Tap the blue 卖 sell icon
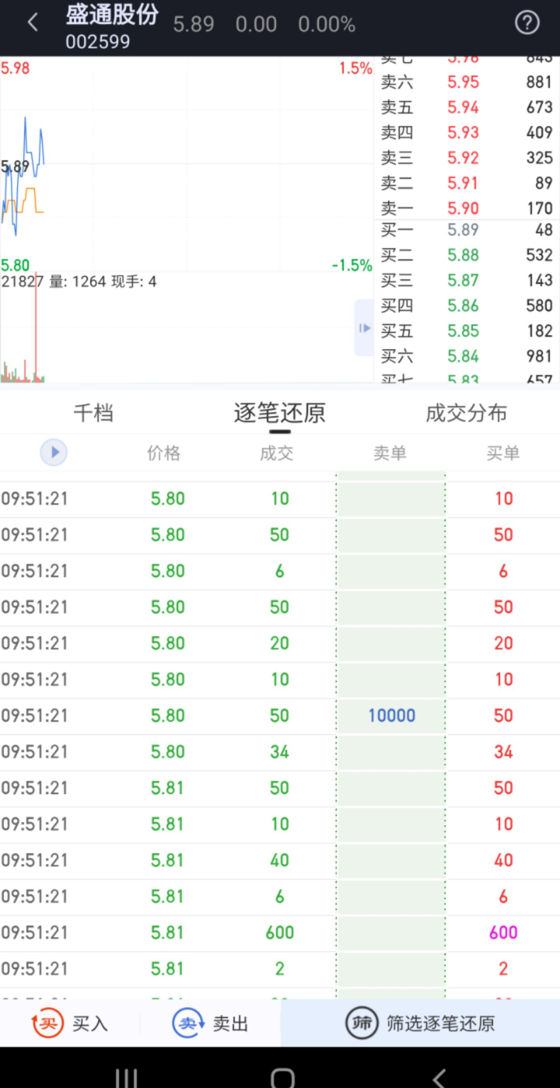Screen dimensions: 560x1088 pos(187,1023)
